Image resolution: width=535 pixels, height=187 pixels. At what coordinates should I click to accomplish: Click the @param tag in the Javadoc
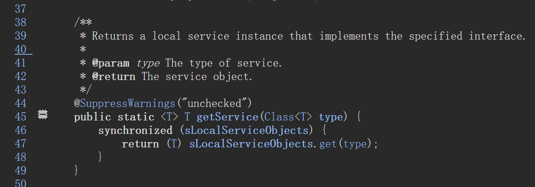[x=110, y=63]
